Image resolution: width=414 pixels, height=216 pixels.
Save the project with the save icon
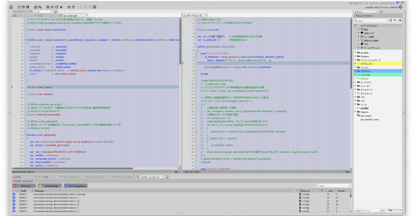[x=27, y=7]
